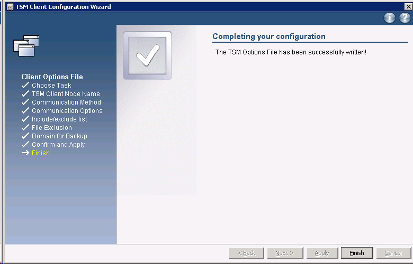Open help via the question mark icon
Viewport: 413px width, 264px height.
point(405,18)
